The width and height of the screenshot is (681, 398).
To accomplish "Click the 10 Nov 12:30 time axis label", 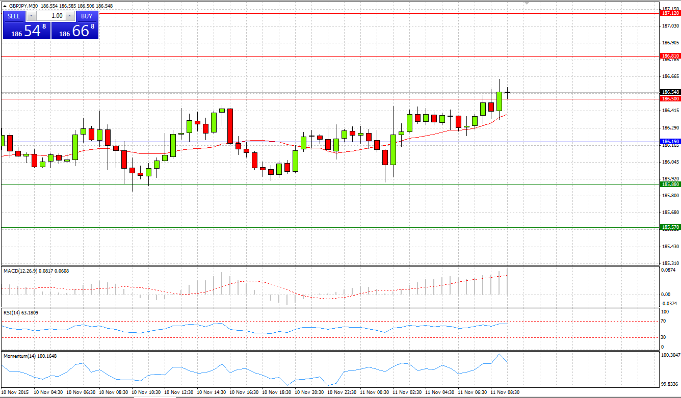I will pyautogui.click(x=179, y=392).
